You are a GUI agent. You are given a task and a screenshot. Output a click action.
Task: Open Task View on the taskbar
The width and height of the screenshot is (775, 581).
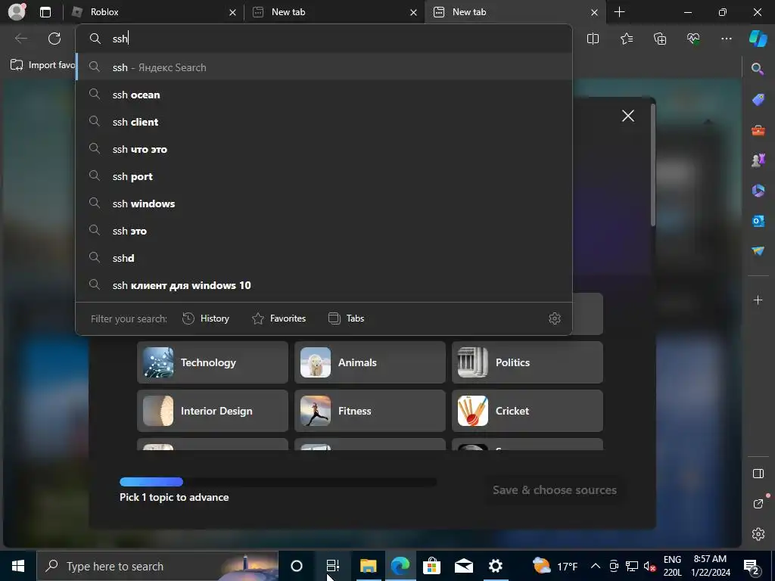click(333, 566)
